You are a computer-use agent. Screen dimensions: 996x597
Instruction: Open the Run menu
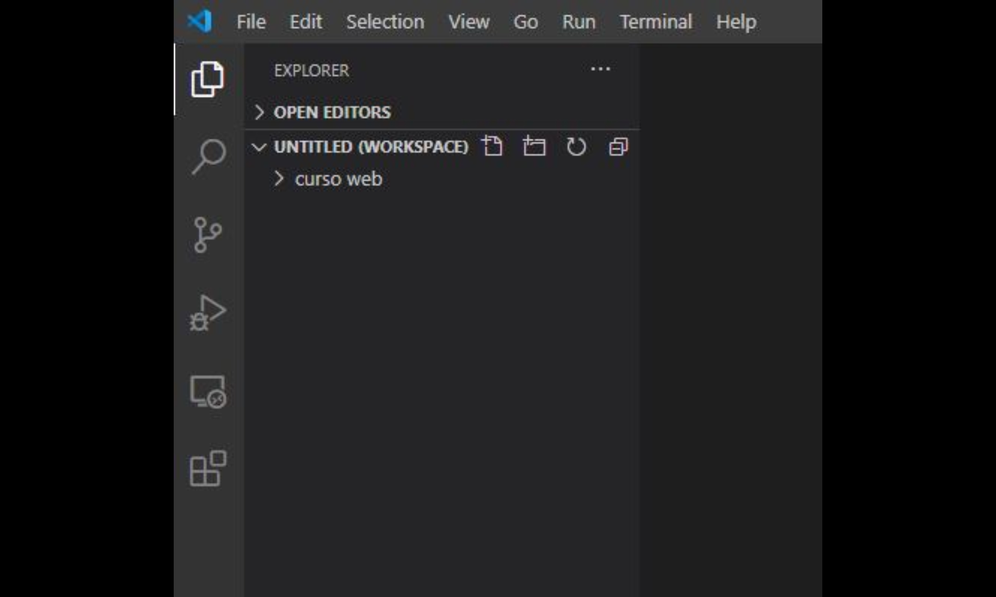pos(578,22)
